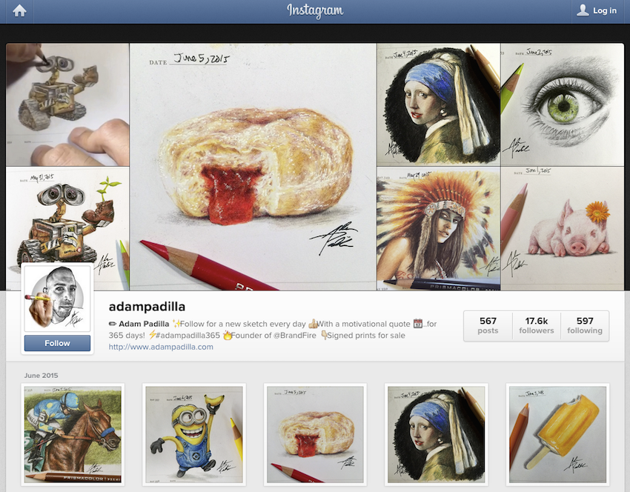Viewport: 630px width, 492px height.
Task: View the 567 posts count
Action: coord(488,326)
